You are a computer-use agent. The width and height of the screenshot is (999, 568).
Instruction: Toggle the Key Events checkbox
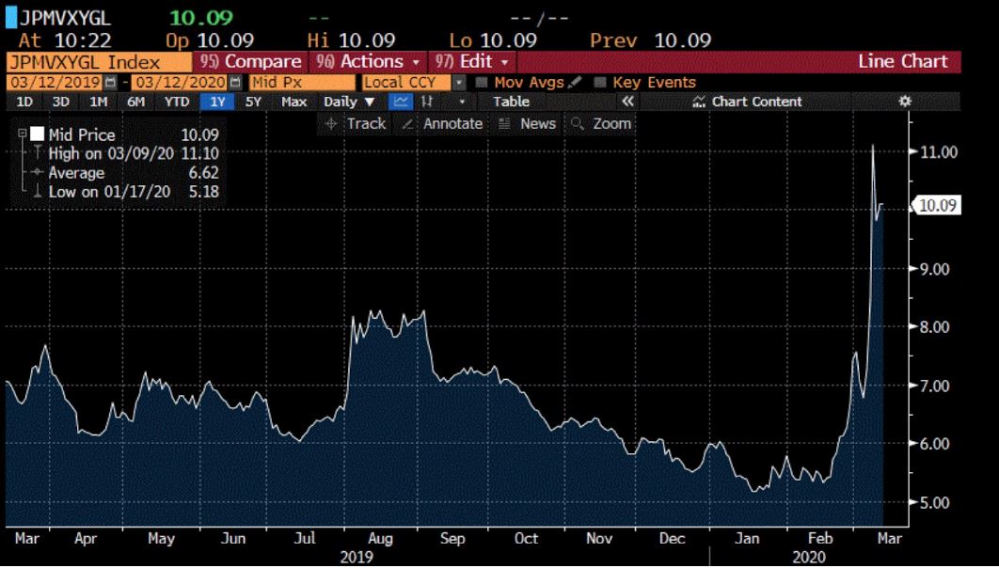600,83
